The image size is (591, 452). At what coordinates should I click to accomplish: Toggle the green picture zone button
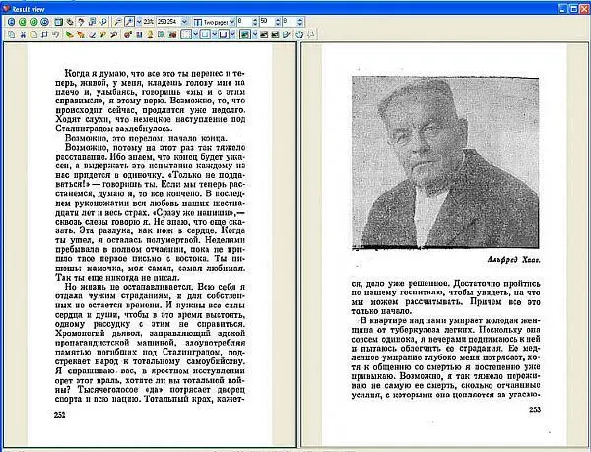[x=245, y=34]
